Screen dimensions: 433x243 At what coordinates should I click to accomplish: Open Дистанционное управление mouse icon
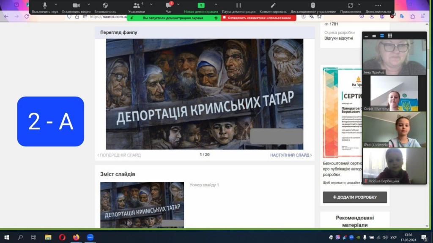313,5
